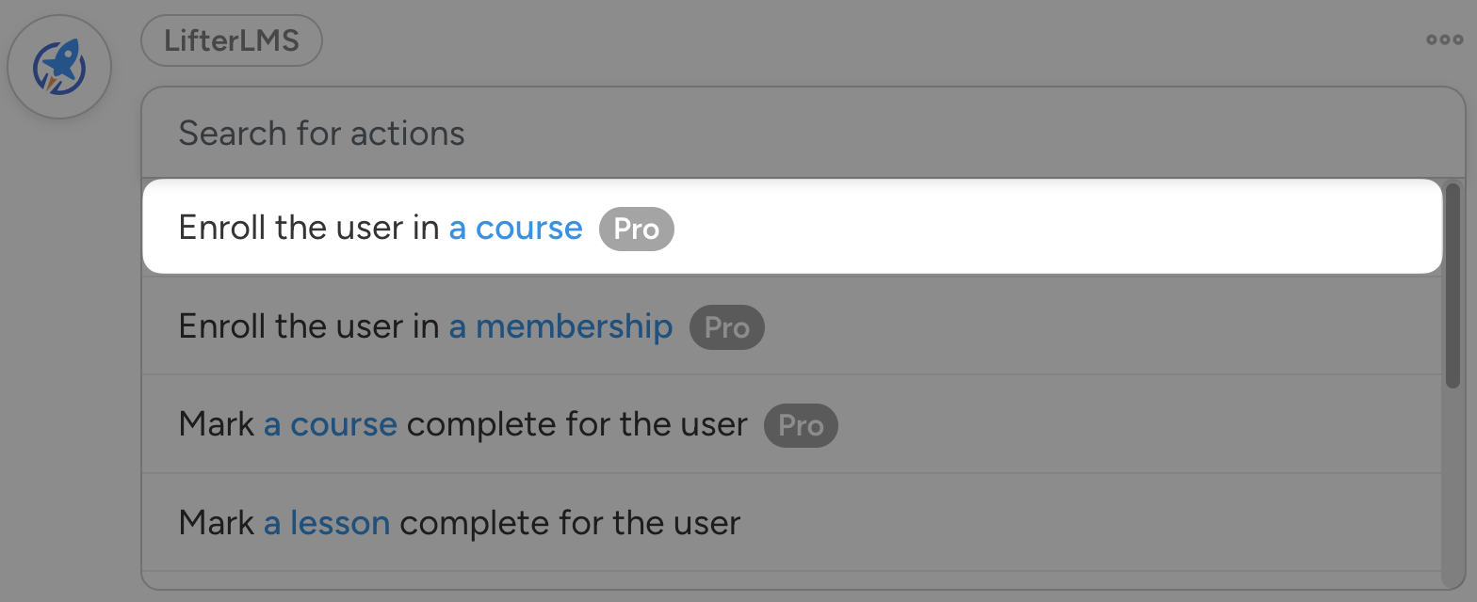Click the Pro badge on Mark a course complete
Image resolution: width=1477 pixels, height=602 pixels.
click(801, 425)
